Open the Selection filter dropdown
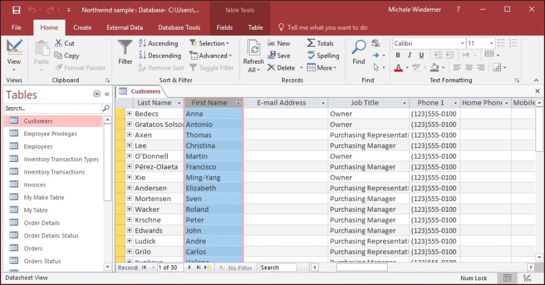This screenshot has height=285, width=545. [x=209, y=43]
